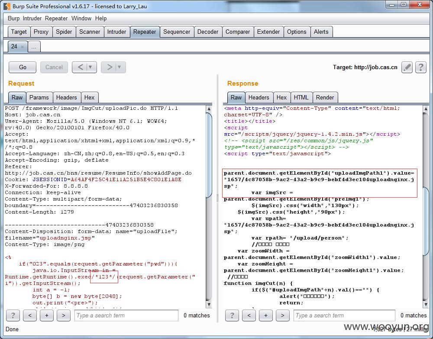Open the Intruder menu
Viewport: 433px width, 339px height.
pyautogui.click(x=32, y=19)
